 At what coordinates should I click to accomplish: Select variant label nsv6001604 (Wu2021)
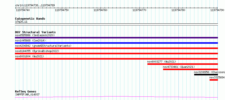(30, 56)
